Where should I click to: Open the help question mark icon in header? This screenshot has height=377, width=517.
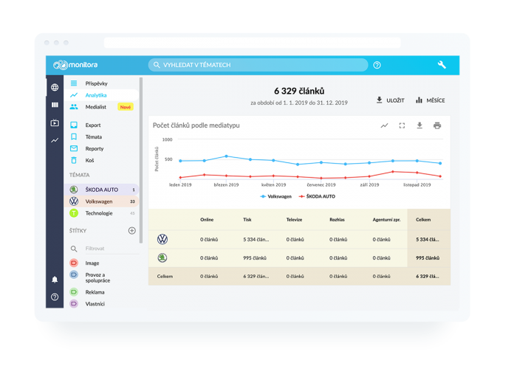coord(377,65)
